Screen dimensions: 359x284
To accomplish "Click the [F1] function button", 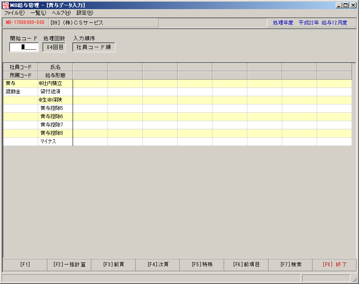I will [x=25, y=265].
